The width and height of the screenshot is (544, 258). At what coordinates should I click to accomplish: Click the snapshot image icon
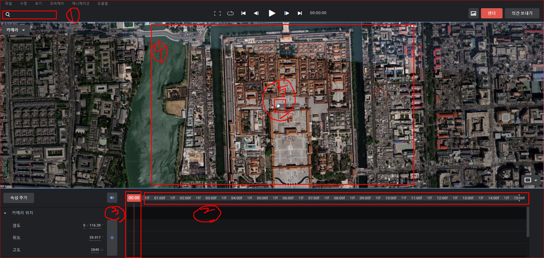pyautogui.click(x=473, y=13)
